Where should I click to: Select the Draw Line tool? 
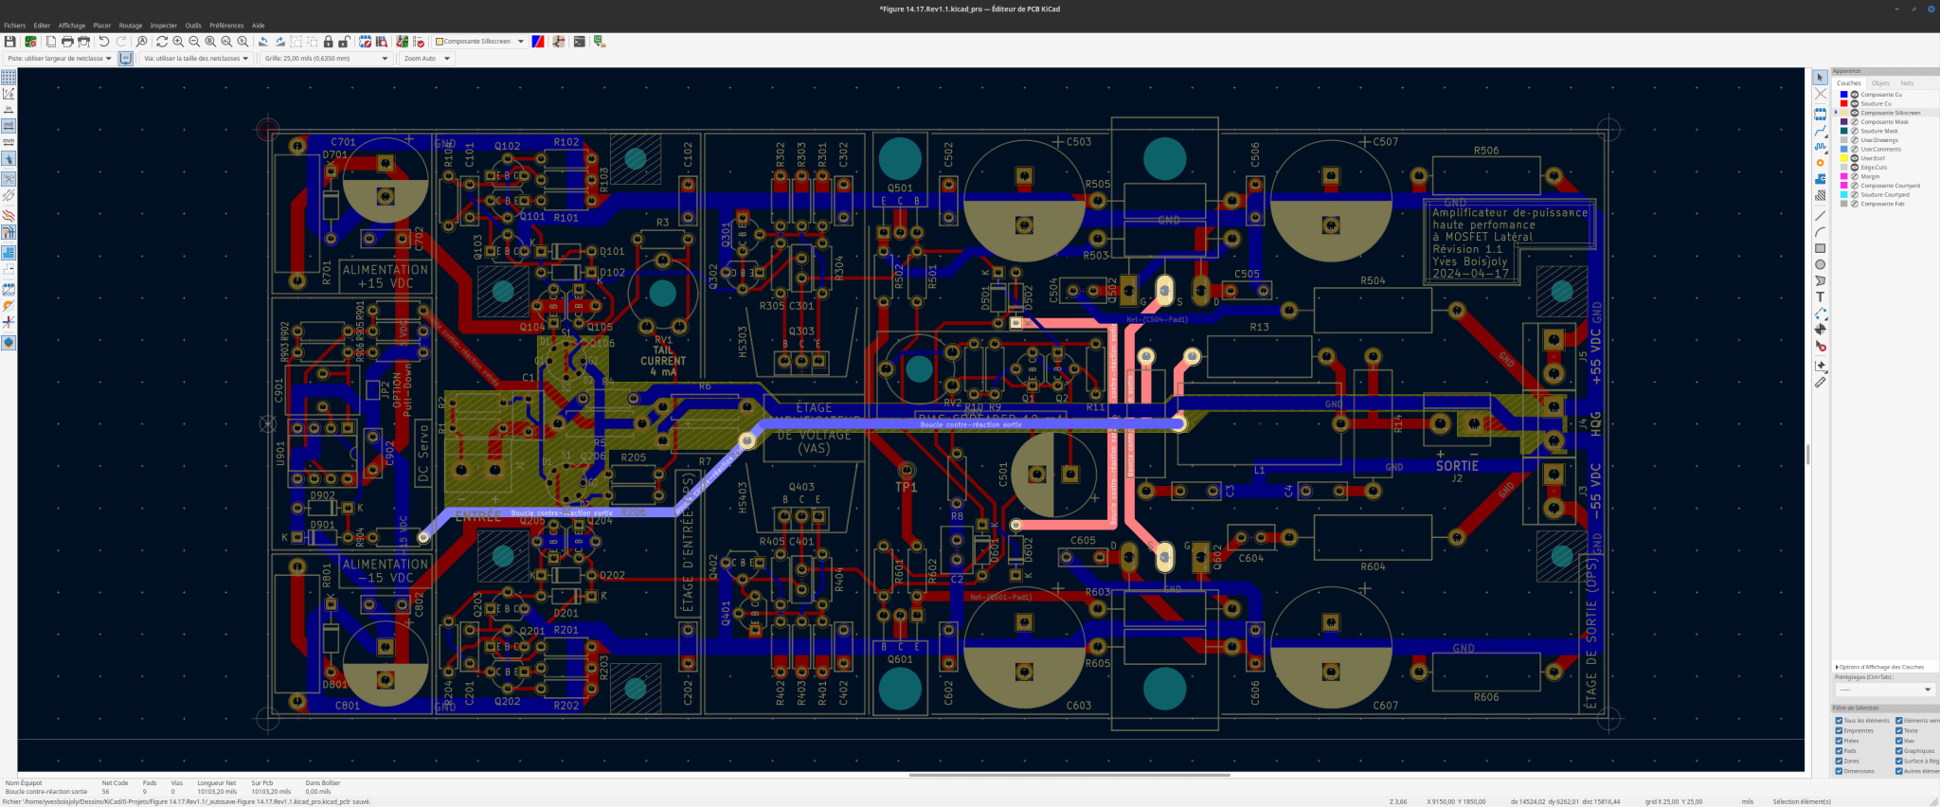(x=1820, y=216)
